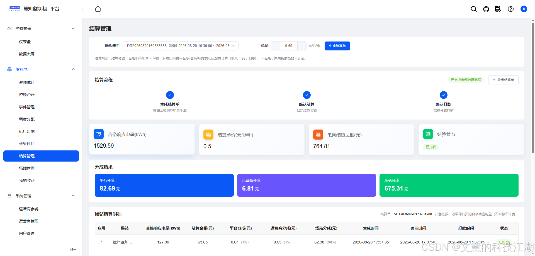This screenshot has height=256, width=535.
Task: Open 仪表盘 menu item
Action: click(x=41, y=42)
